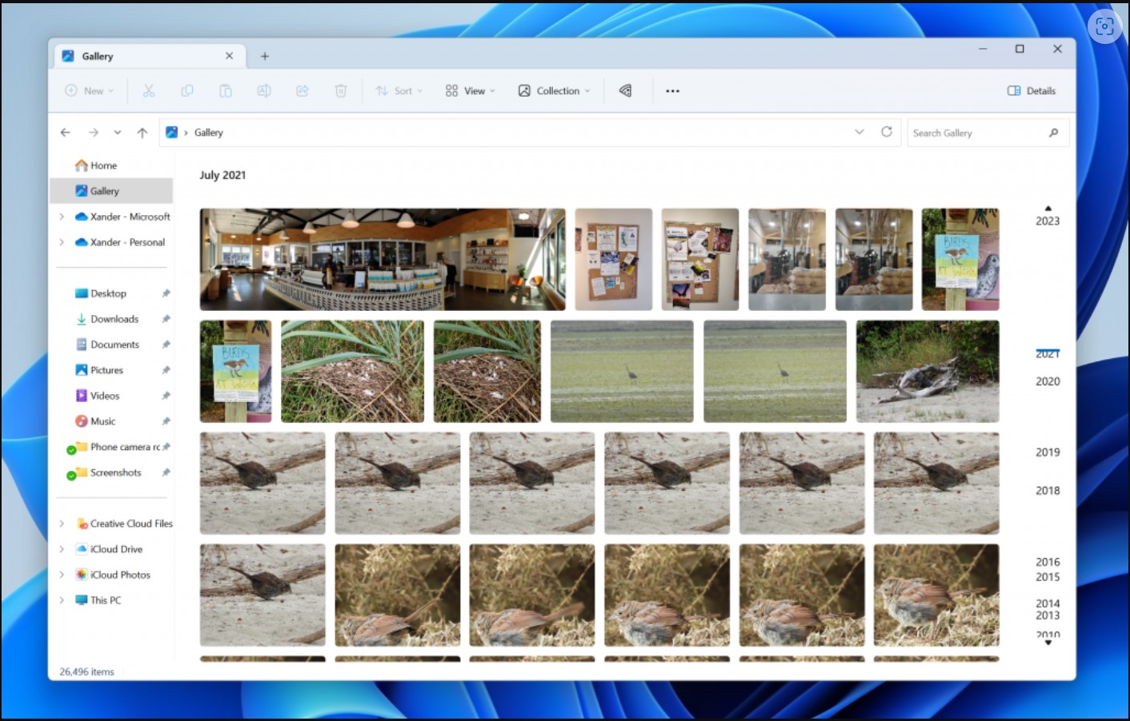Unpin Videos using its pin icon
Image resolution: width=1130 pixels, height=721 pixels.
[166, 396]
